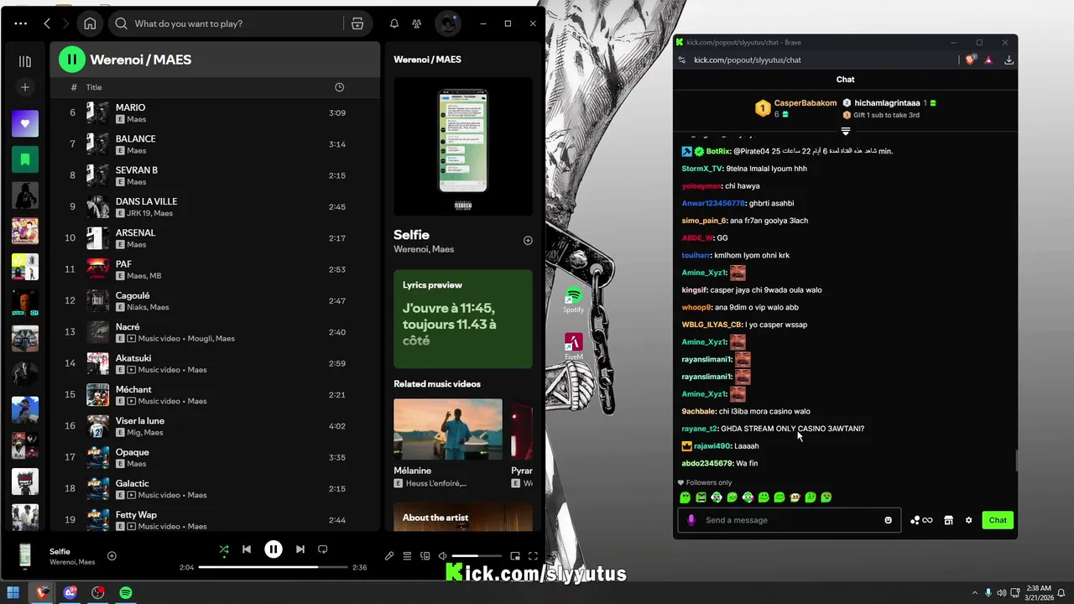Adjust Spotify volume slider
This screenshot has width=1074, height=604.
coord(477,556)
